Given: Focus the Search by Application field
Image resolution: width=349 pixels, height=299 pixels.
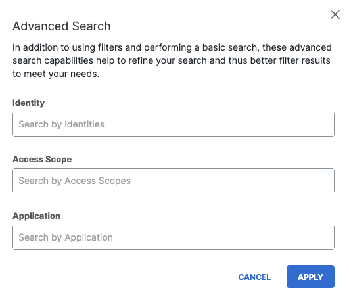Looking at the screenshot, I should point(174,237).
